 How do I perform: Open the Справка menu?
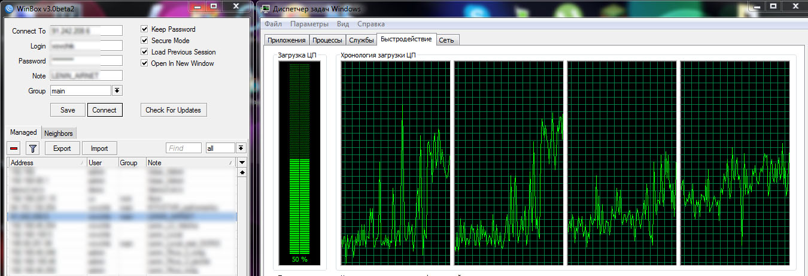tap(371, 25)
